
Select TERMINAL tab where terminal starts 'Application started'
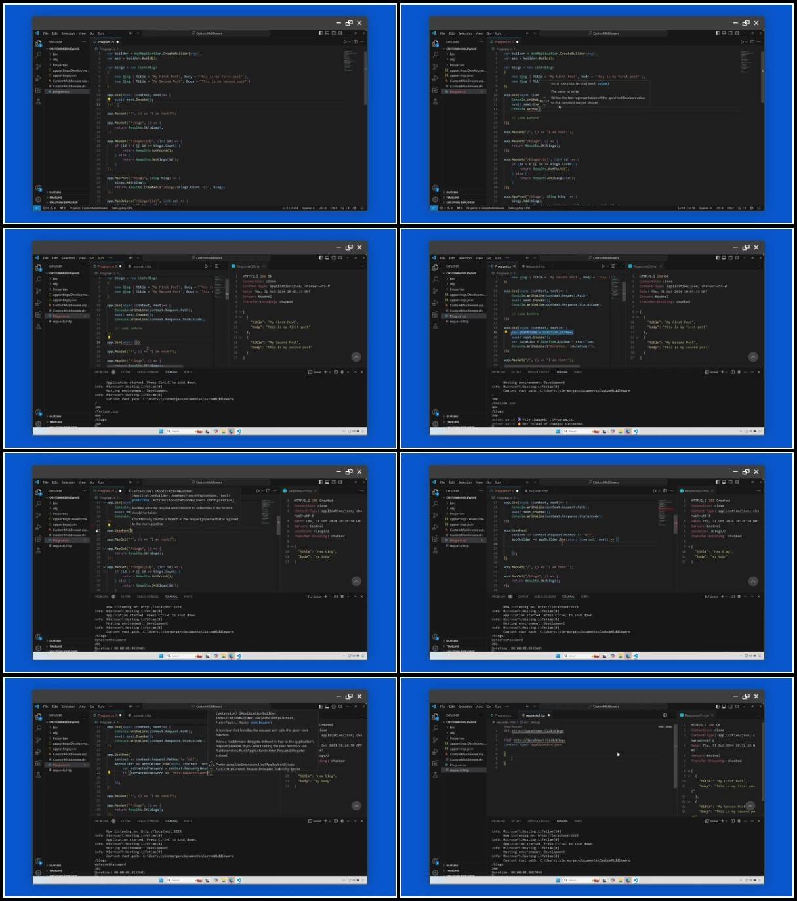pyautogui.click(x=171, y=372)
